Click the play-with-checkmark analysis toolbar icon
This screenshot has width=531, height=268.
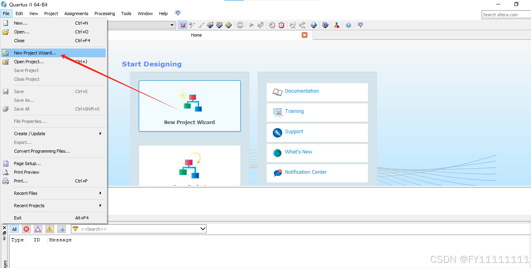tap(261, 25)
